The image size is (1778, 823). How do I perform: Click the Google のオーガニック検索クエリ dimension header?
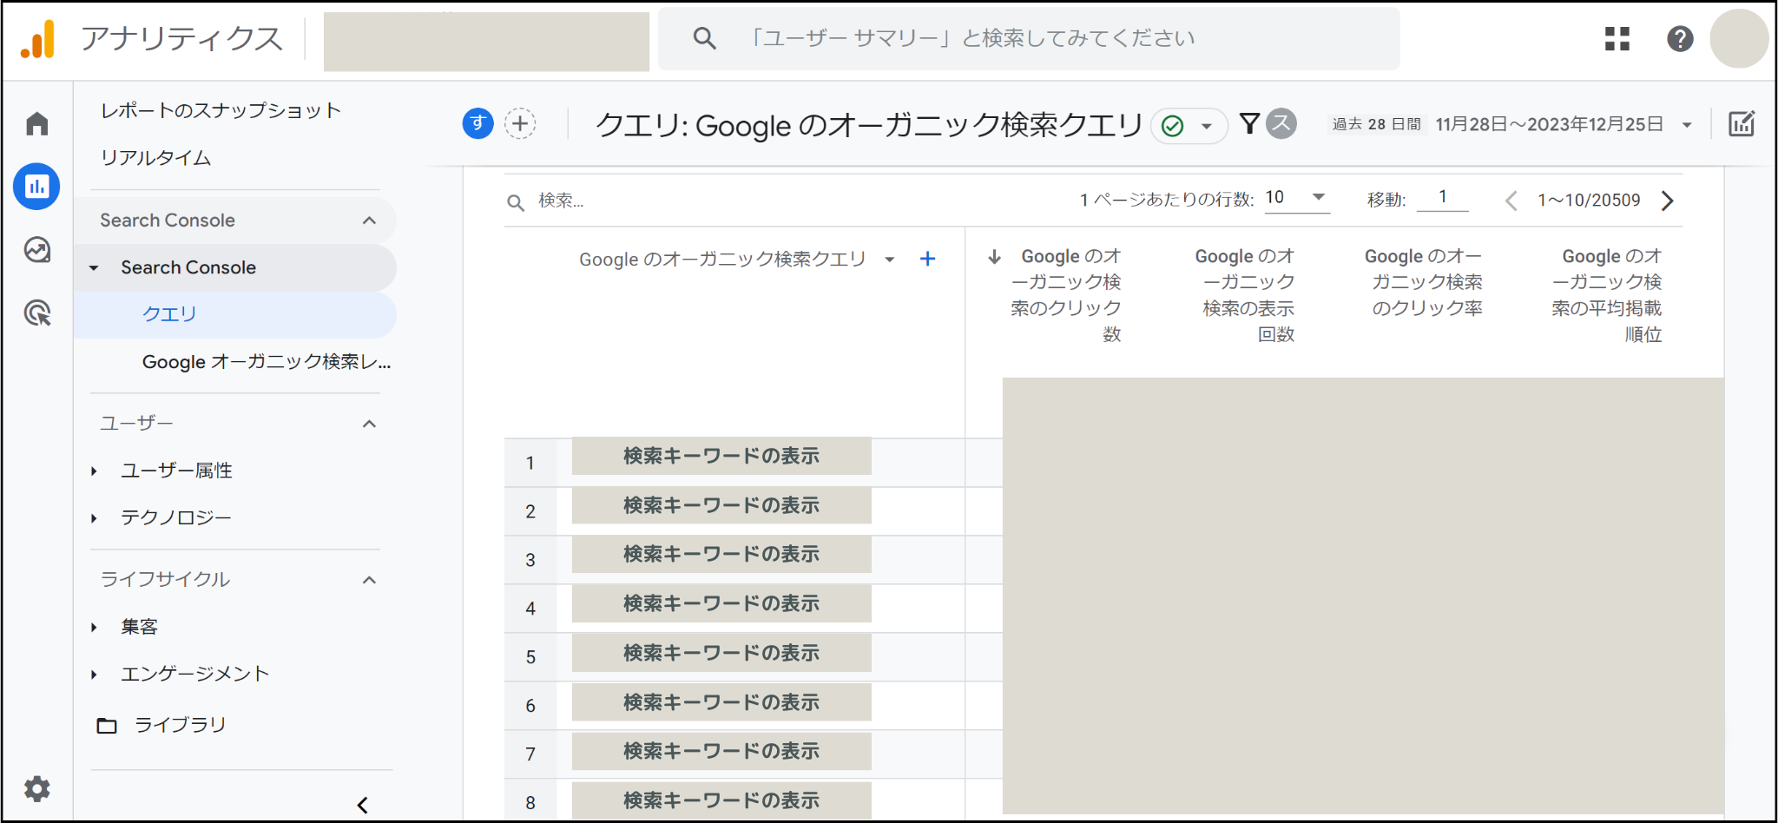(722, 260)
